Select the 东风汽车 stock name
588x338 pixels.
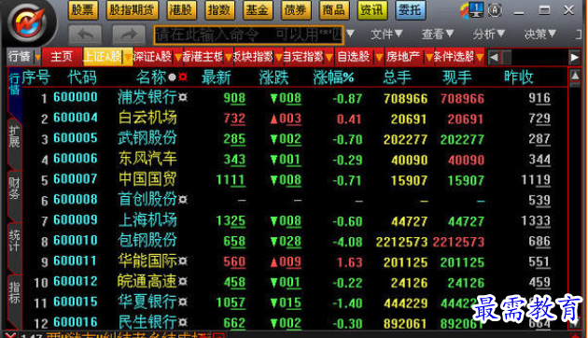click(x=147, y=159)
